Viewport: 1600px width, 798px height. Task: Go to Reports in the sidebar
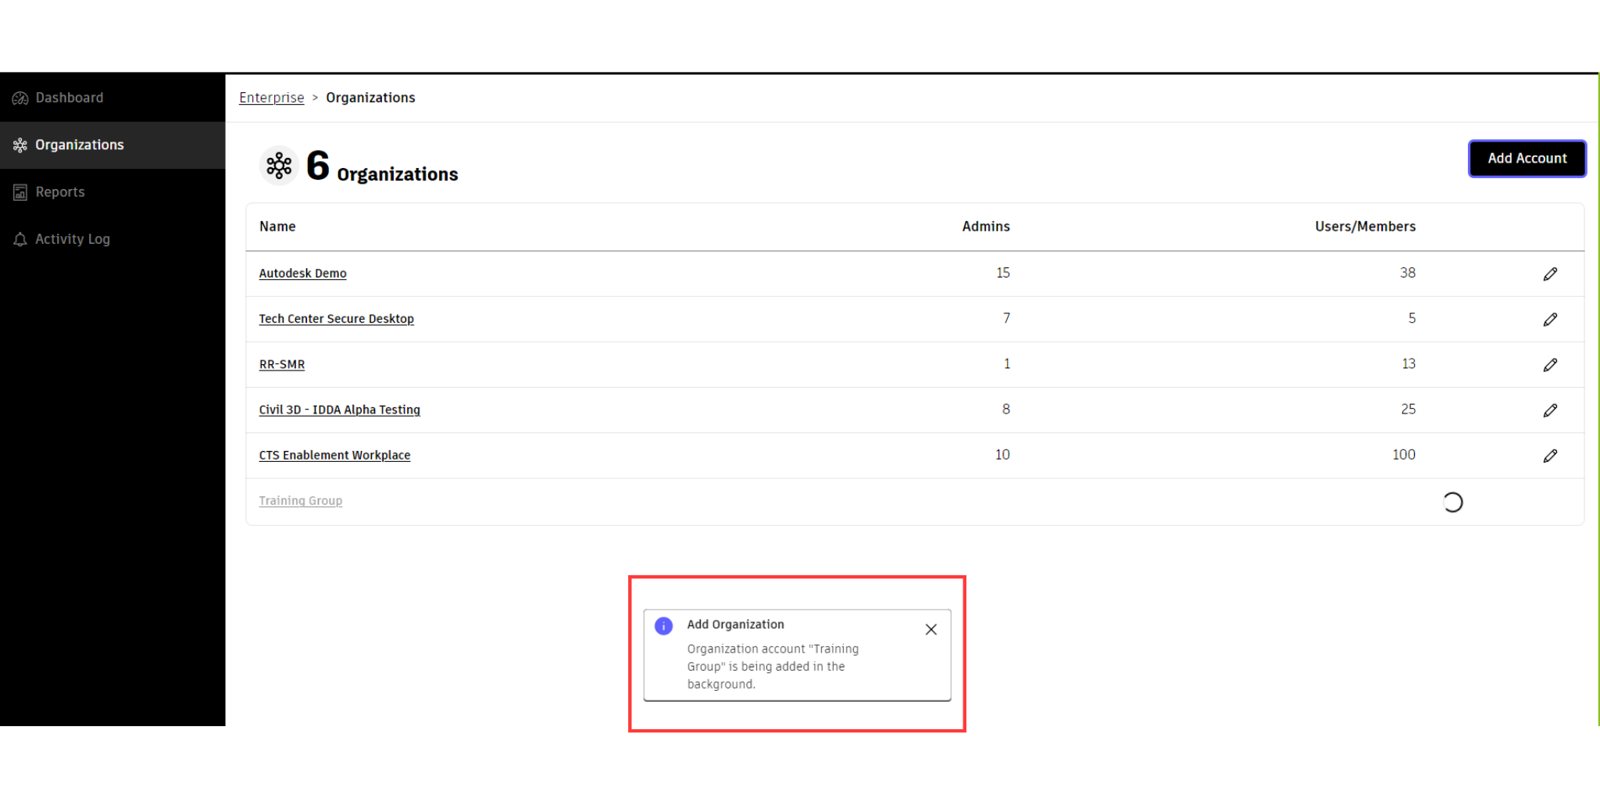[60, 192]
